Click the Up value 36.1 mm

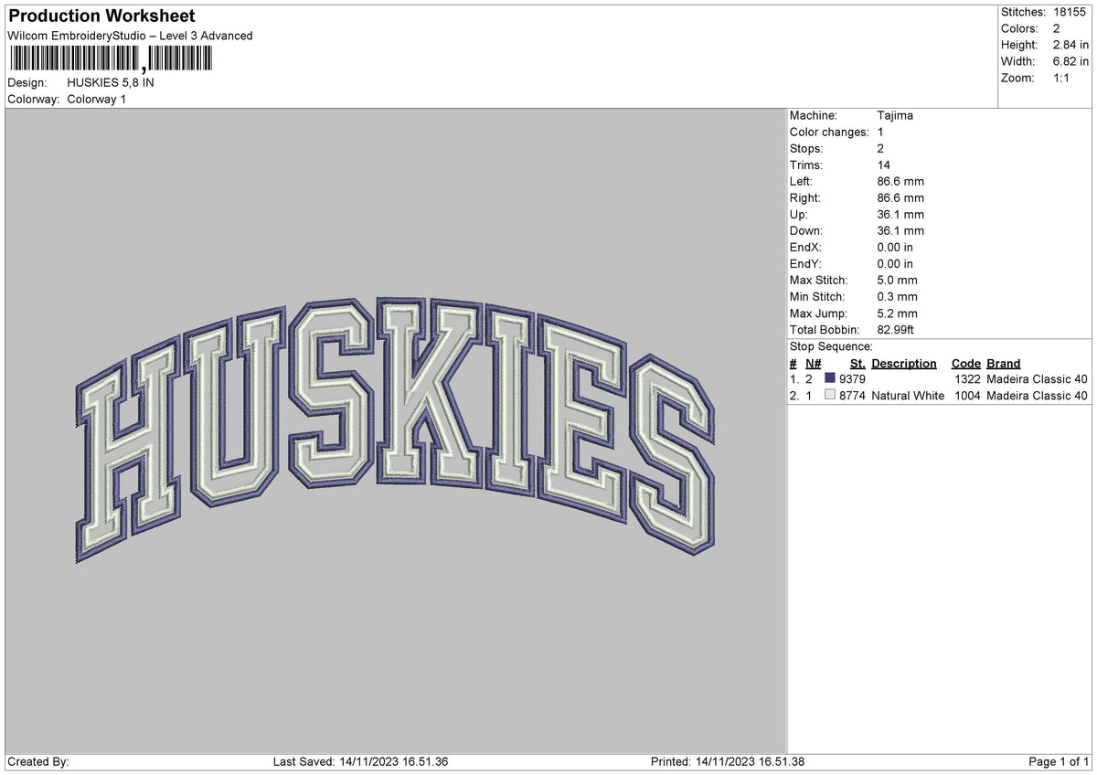tap(900, 214)
